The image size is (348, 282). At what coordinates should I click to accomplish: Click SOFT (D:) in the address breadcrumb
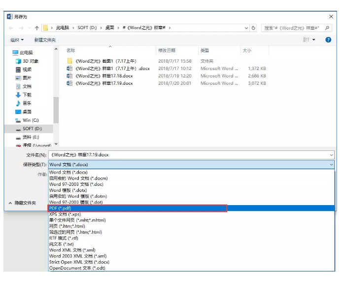(x=87, y=28)
